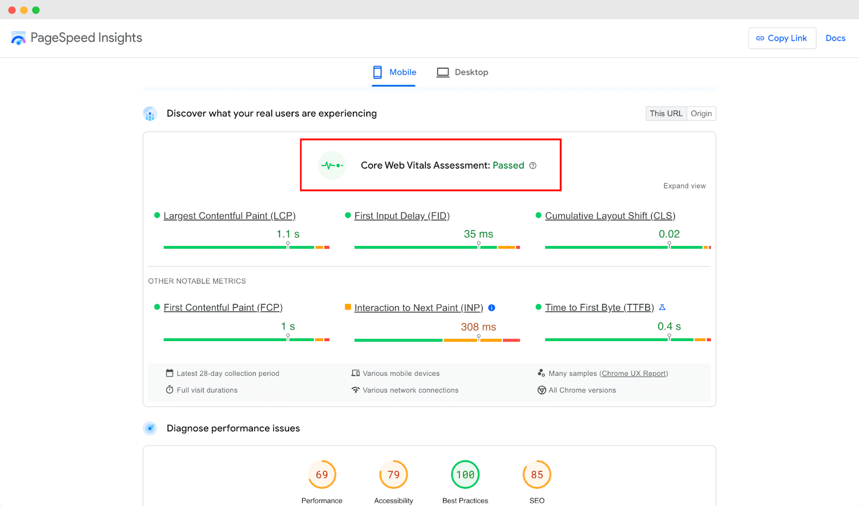
Task: Select the This URL option
Action: pos(666,113)
